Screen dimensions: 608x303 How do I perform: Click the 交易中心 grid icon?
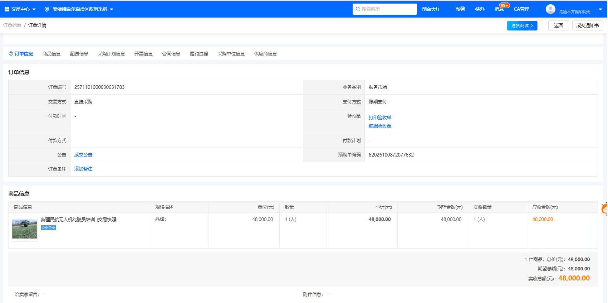(x=7, y=9)
